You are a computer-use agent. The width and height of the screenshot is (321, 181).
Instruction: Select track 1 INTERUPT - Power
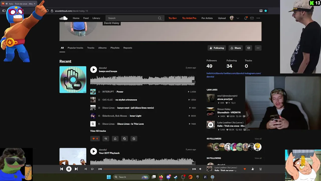point(143,92)
